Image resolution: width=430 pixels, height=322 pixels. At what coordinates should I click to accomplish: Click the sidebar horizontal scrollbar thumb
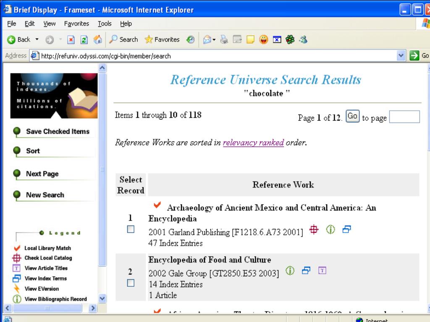pos(47,308)
